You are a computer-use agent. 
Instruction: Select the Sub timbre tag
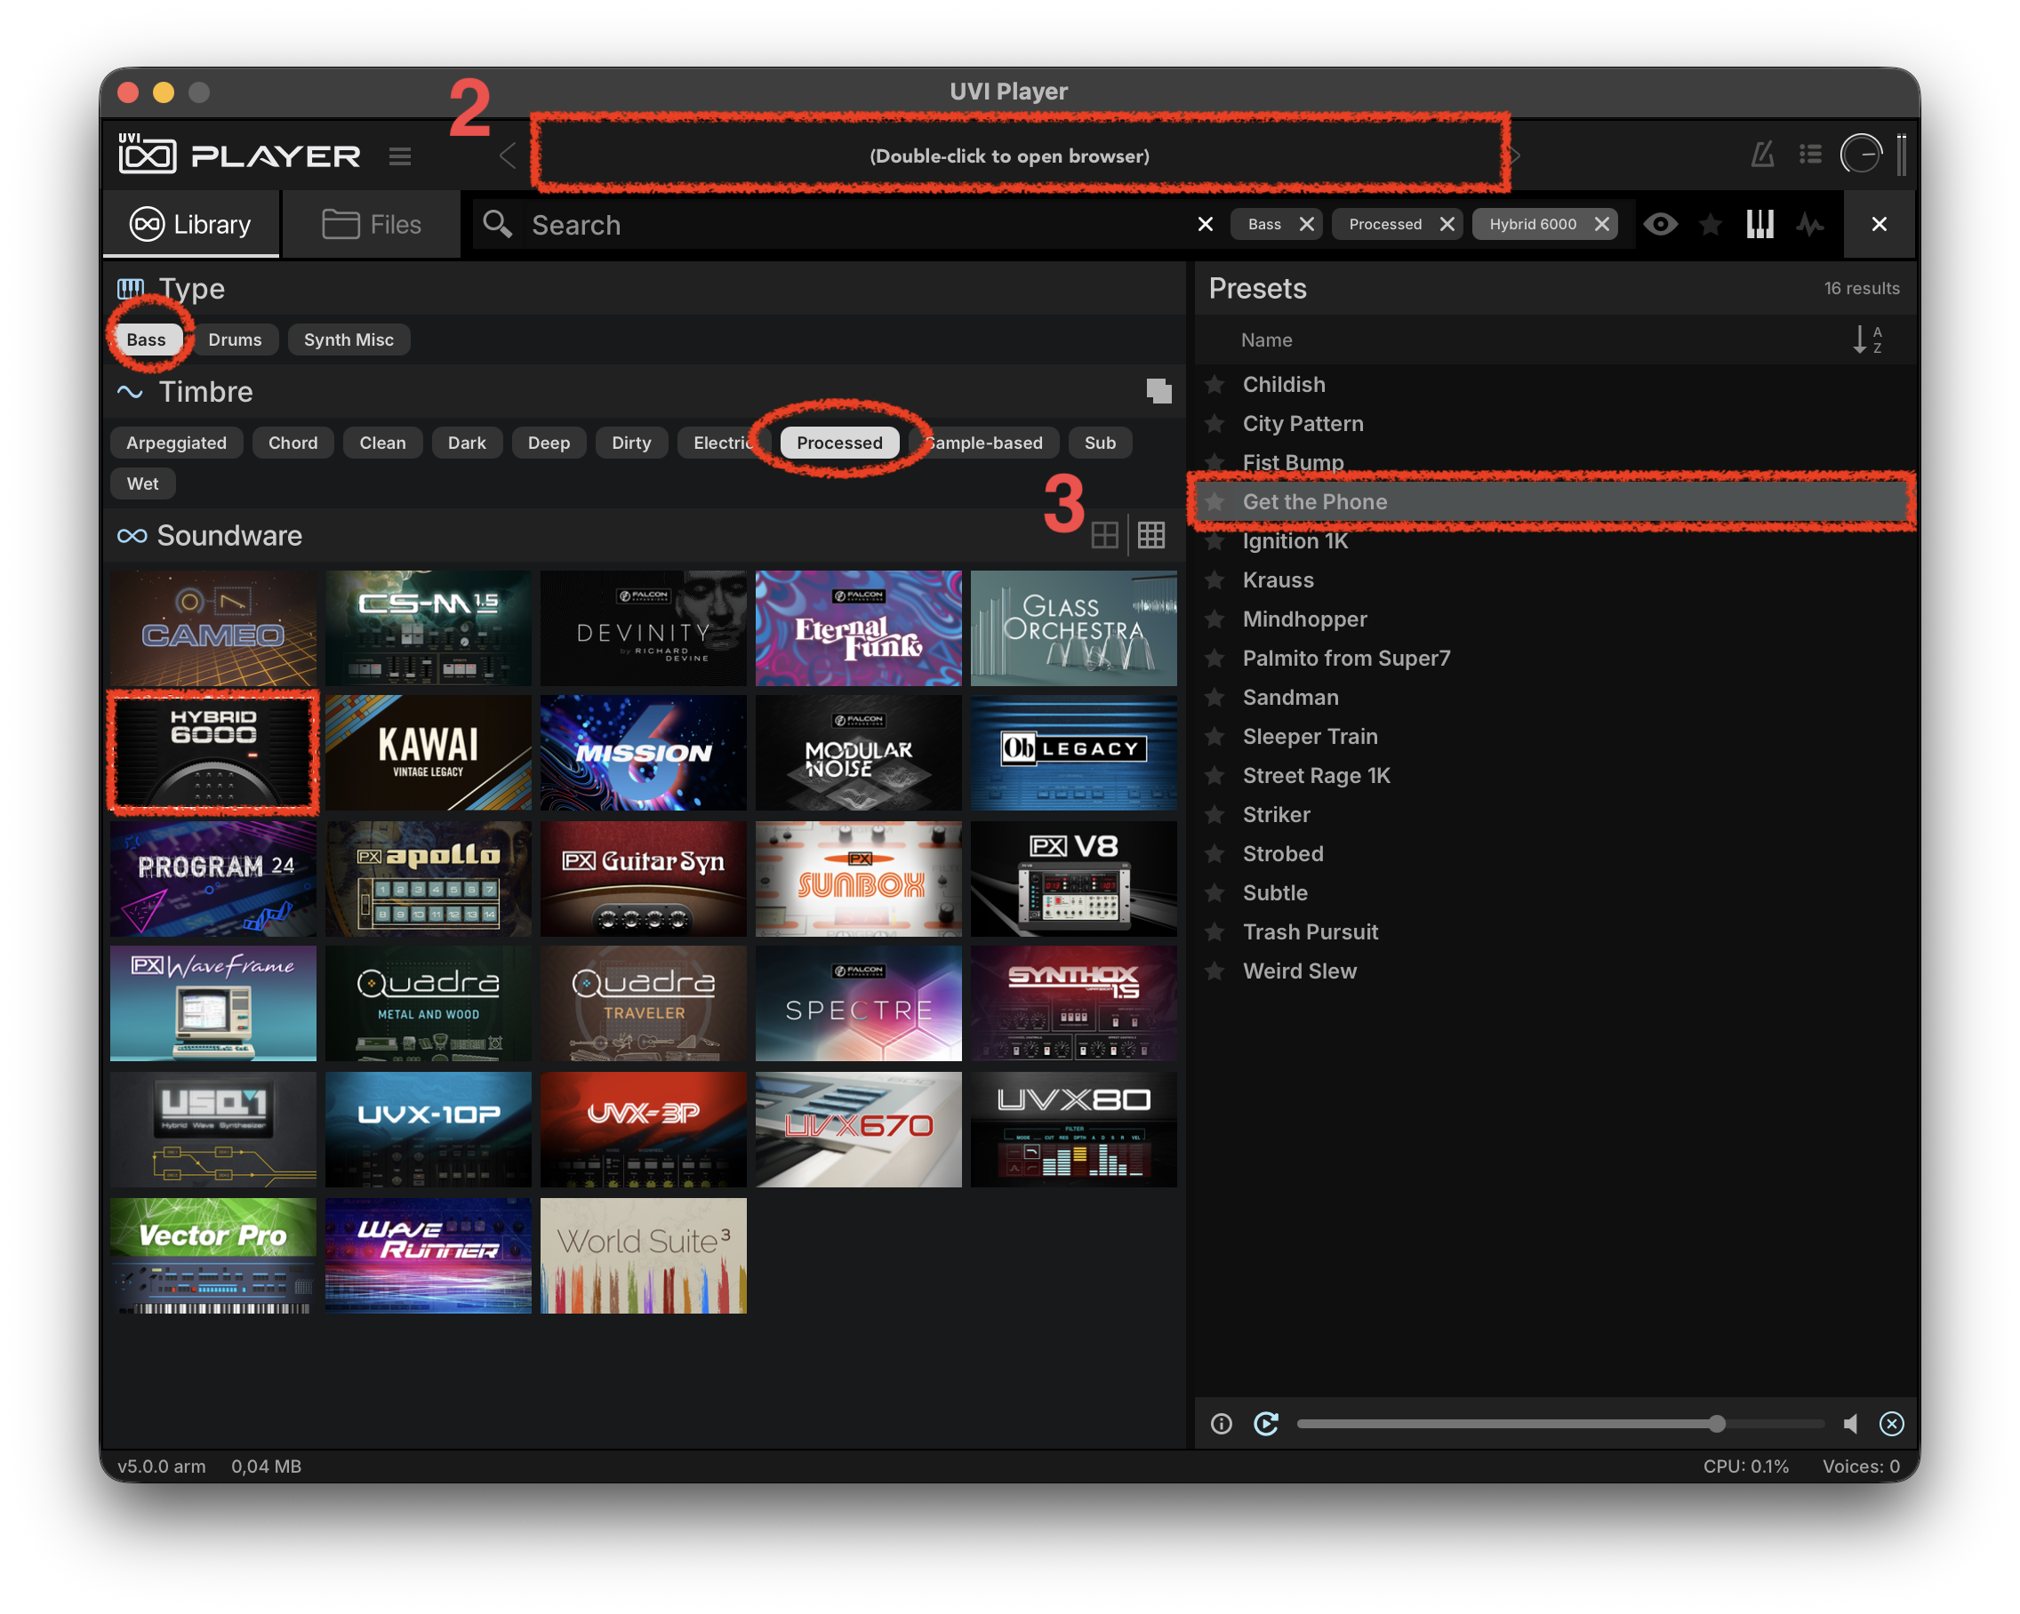tap(1100, 443)
